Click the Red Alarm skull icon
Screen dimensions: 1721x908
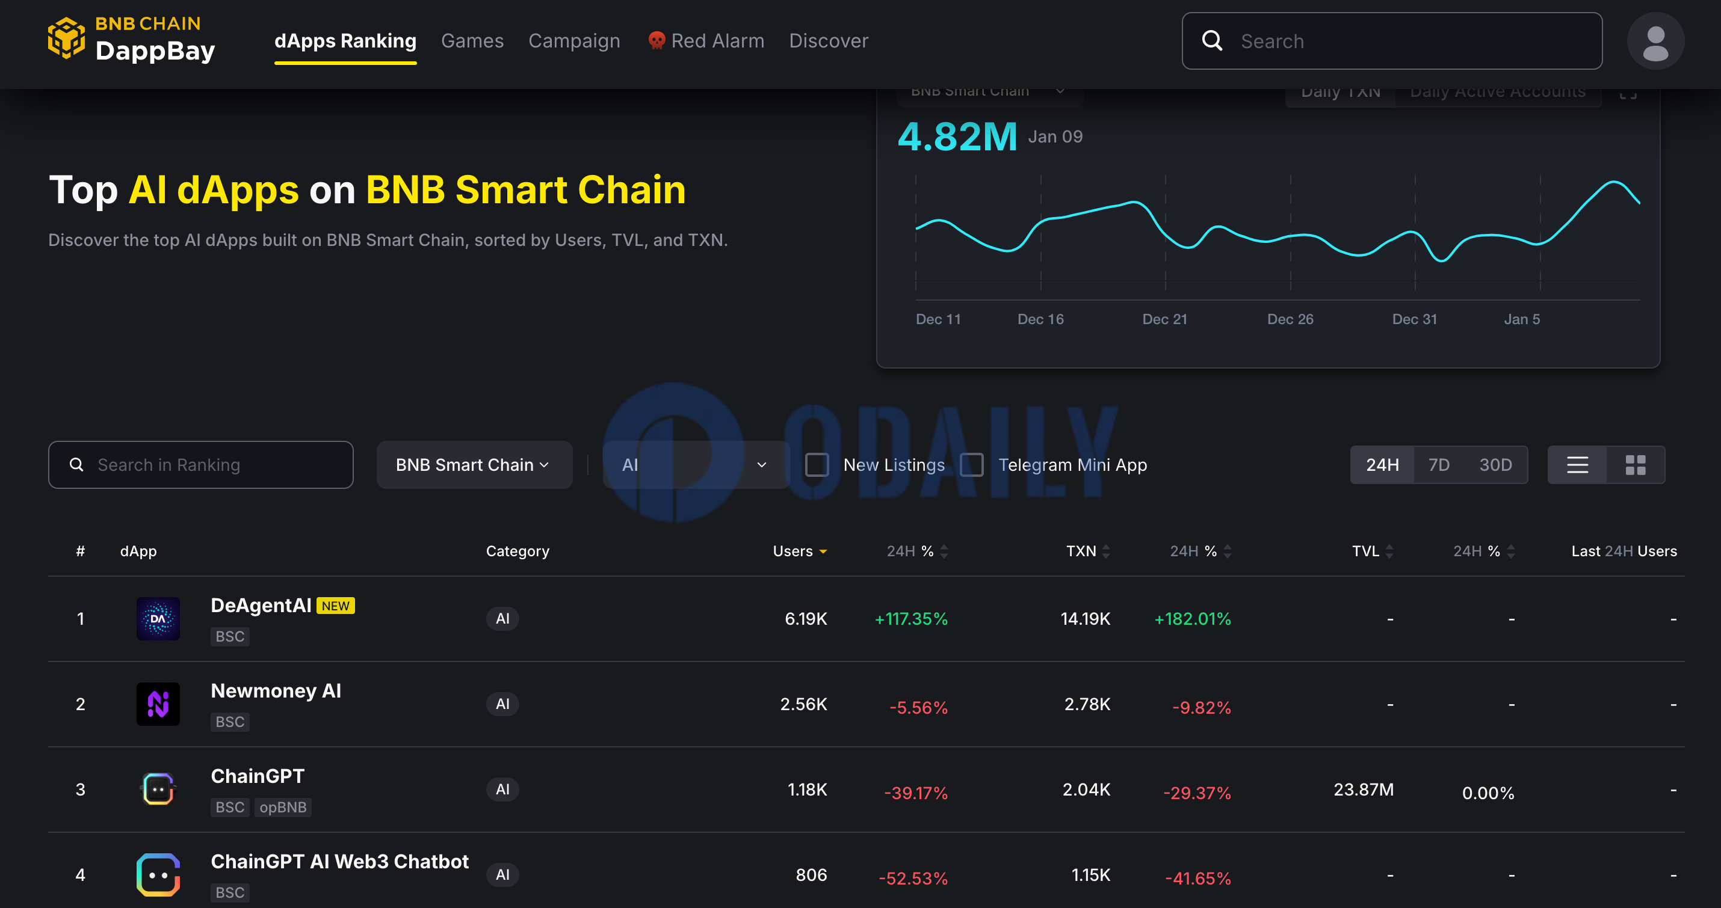[657, 41]
